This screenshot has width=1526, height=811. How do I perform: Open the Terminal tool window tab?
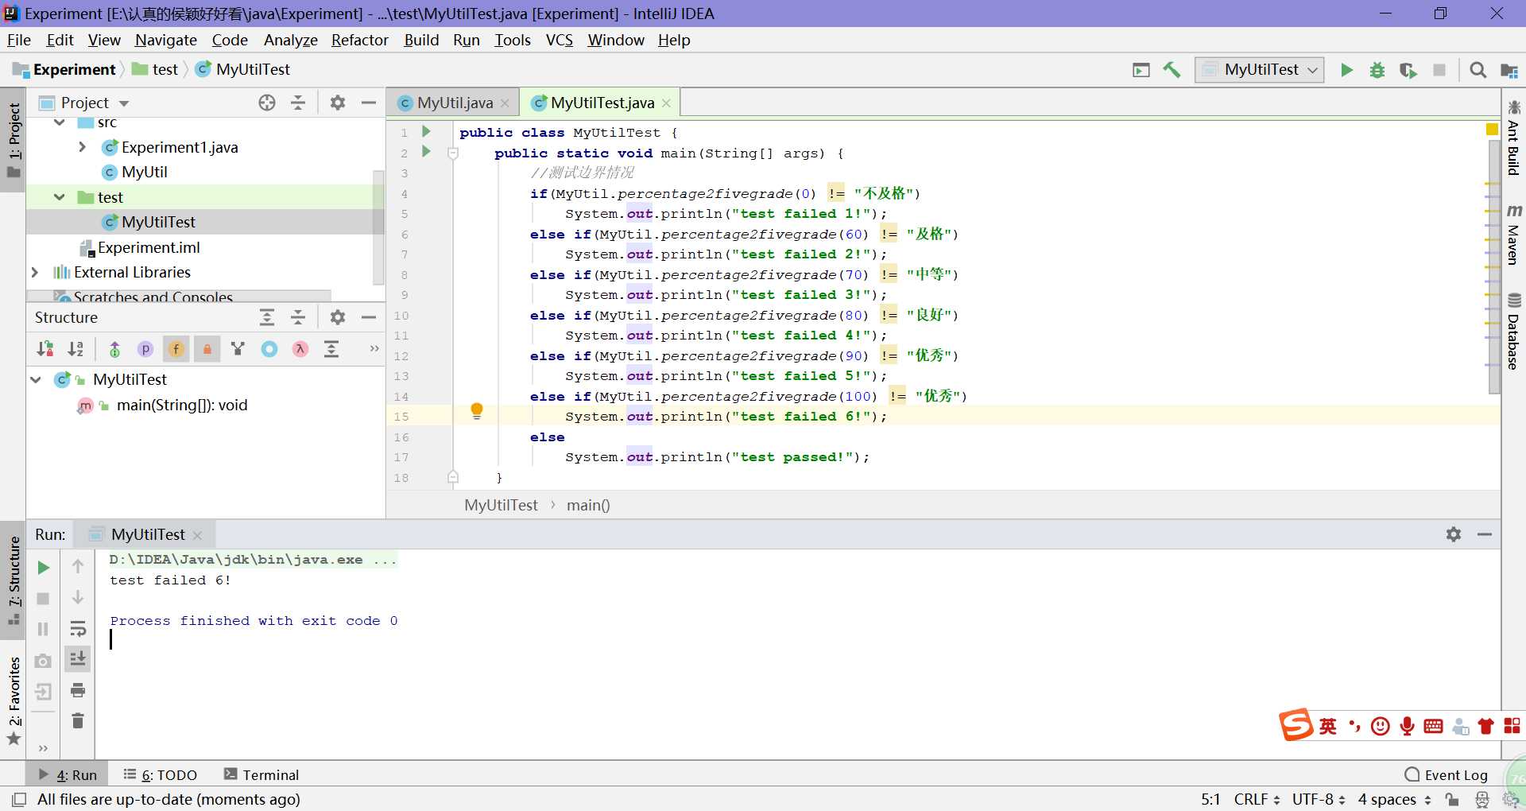pyautogui.click(x=261, y=774)
